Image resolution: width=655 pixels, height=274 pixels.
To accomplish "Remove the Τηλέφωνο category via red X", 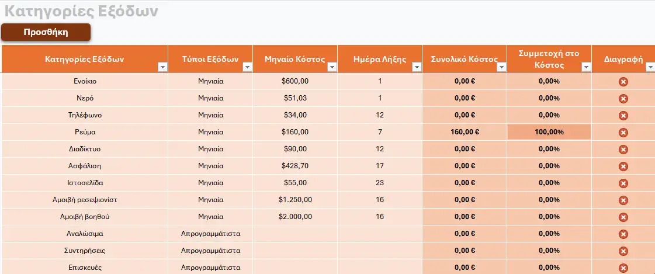I will tap(623, 116).
